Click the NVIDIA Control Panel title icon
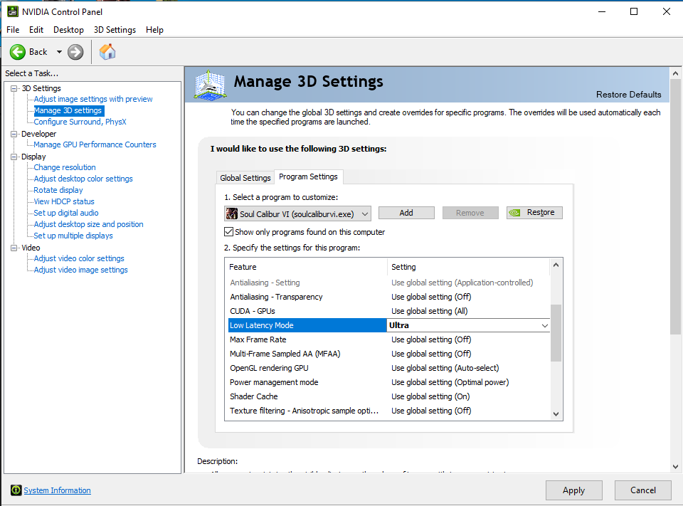Screen dimensions: 683x506 [x=11, y=11]
